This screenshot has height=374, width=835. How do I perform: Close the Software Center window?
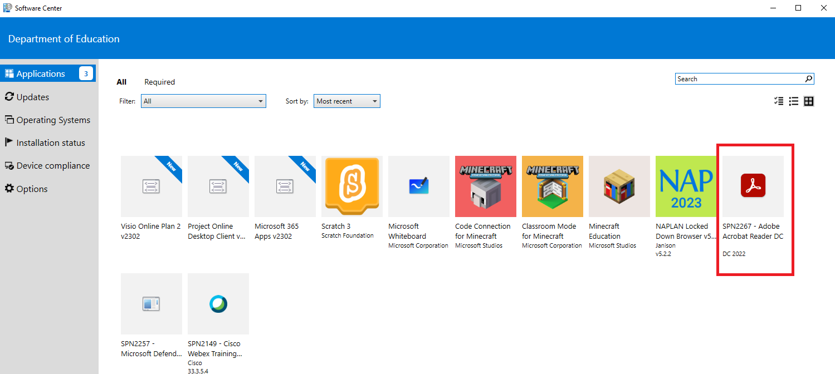pyautogui.click(x=823, y=8)
